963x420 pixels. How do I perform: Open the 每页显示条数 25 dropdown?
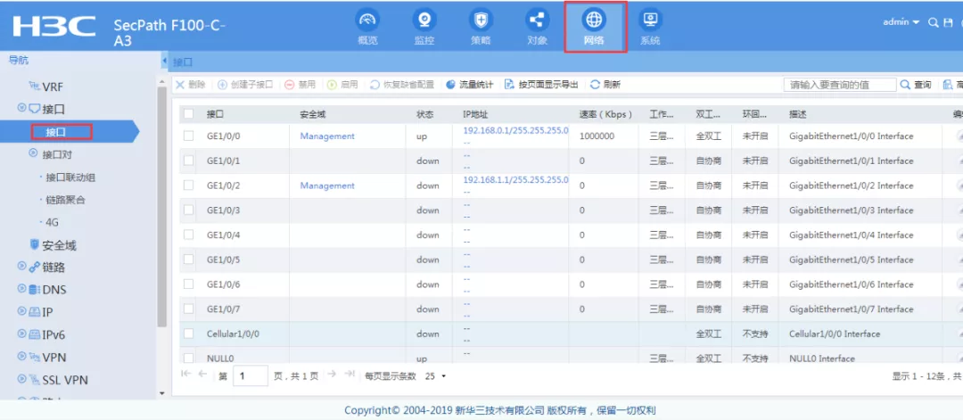coord(435,375)
